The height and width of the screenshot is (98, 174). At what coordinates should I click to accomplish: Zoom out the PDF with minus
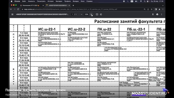(x=82, y=14)
